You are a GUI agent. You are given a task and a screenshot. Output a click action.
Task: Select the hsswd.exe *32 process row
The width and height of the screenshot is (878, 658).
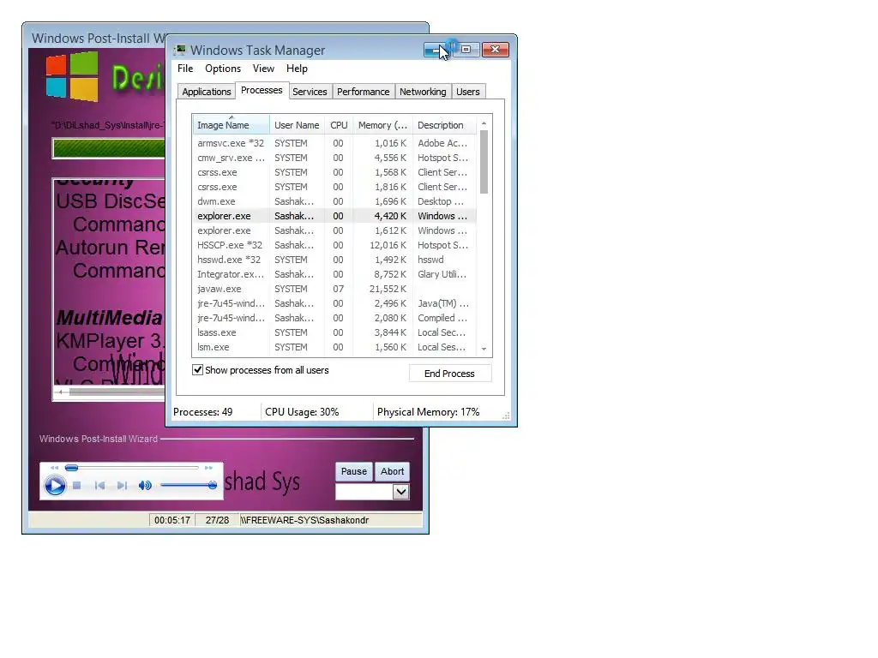point(334,260)
